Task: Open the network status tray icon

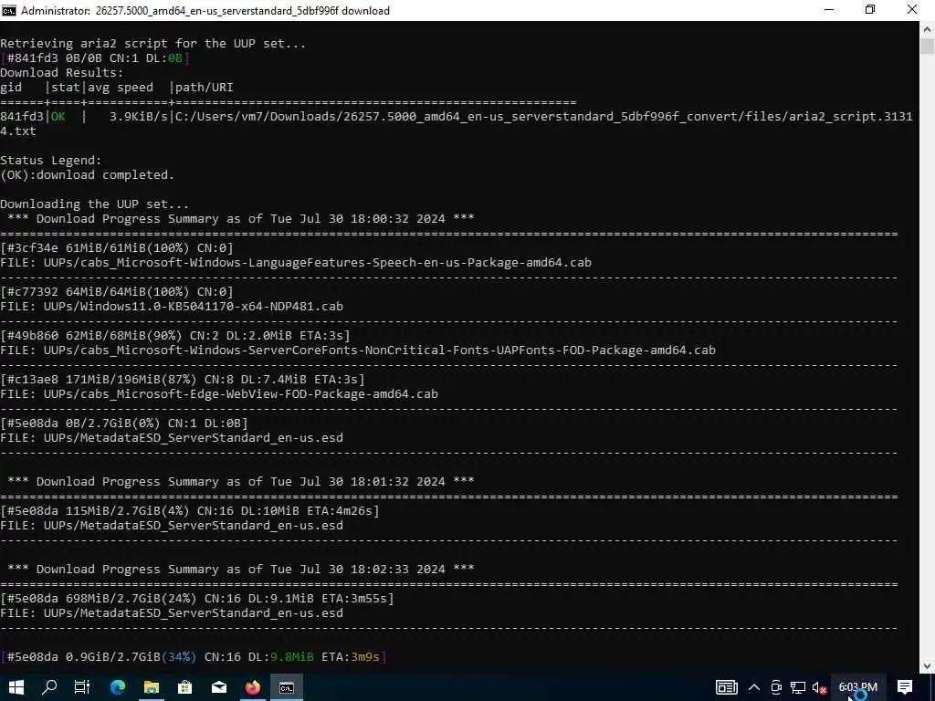Action: (x=798, y=687)
